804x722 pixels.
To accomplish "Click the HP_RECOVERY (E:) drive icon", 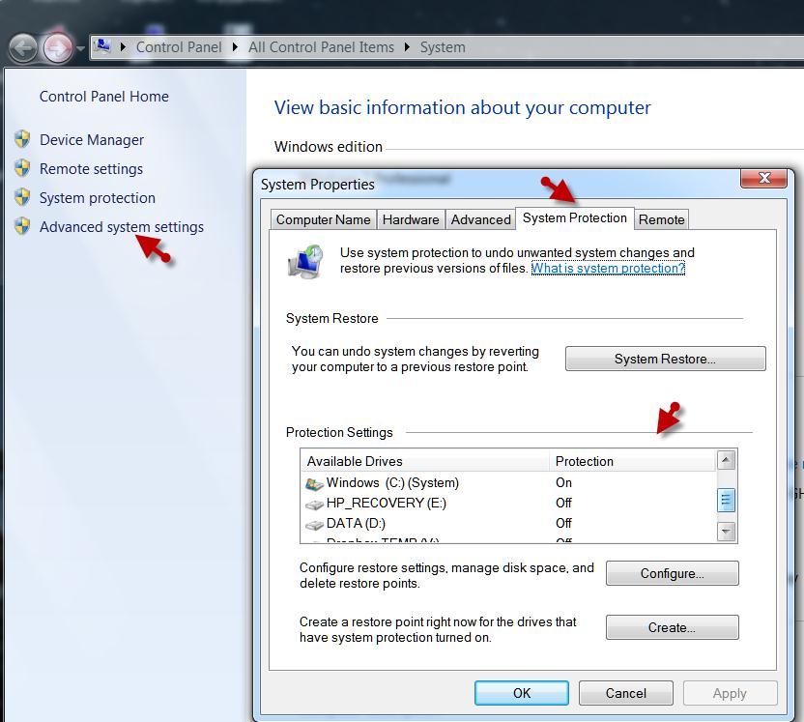I will (313, 503).
